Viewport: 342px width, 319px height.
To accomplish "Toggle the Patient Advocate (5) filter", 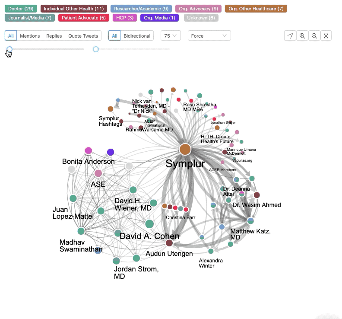I will (83, 18).
